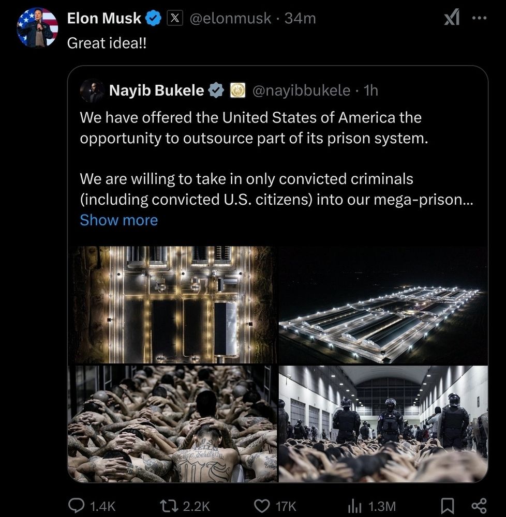Viewport: 506px width, 517px height.
Task: Open the night-lit prison complex photo
Action: 383,305
